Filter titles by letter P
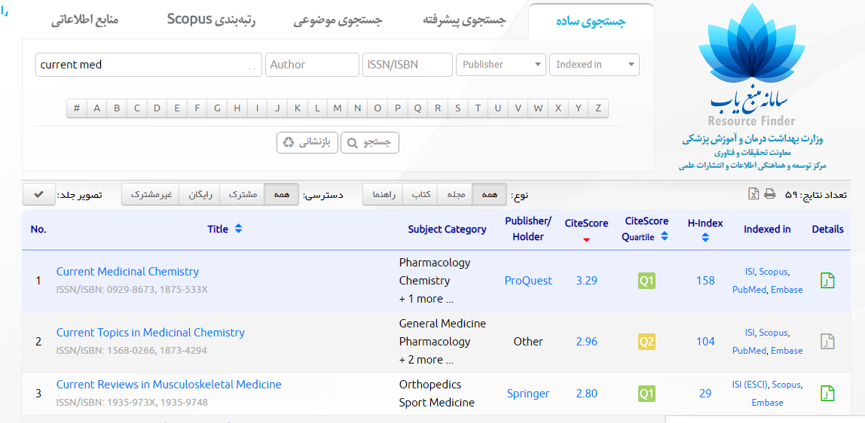 point(398,108)
